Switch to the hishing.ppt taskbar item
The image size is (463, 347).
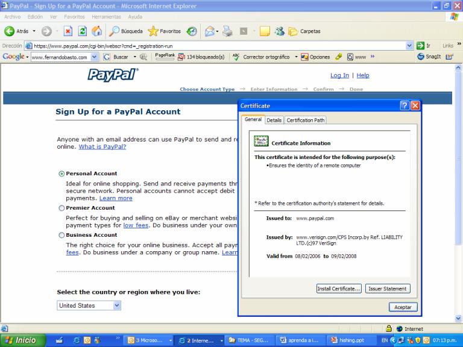point(351,340)
